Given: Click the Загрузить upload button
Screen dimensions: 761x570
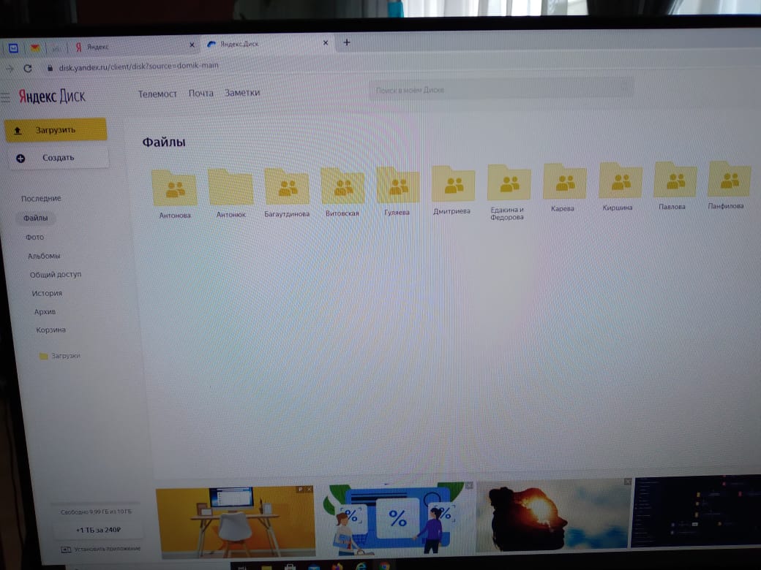Looking at the screenshot, I should 56,130.
